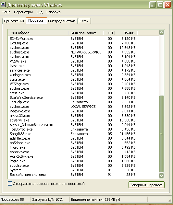Sort by ЦП column header
The width and height of the screenshot is (173, 205).
[x=109, y=33]
